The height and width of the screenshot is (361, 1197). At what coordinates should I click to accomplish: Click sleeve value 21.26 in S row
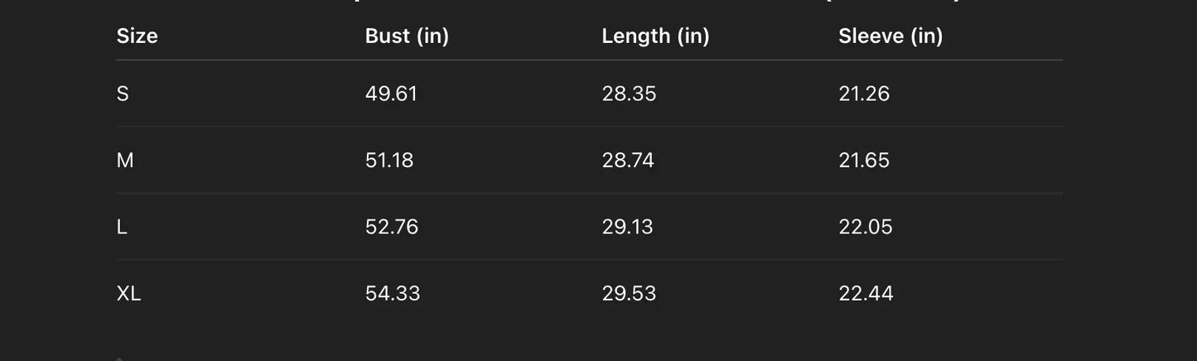click(864, 94)
